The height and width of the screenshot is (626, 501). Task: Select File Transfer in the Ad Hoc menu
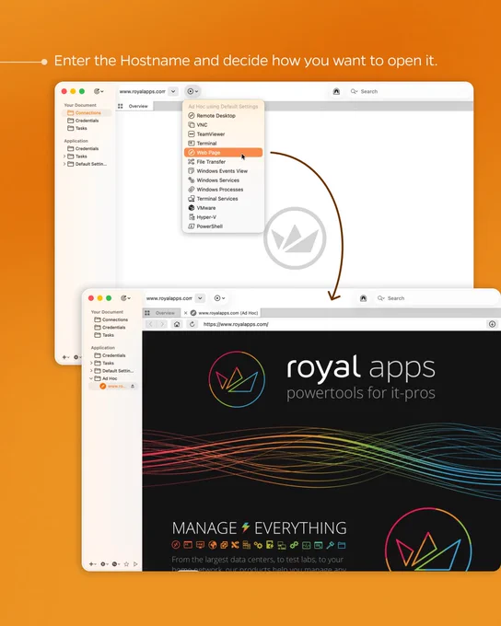[x=223, y=162]
